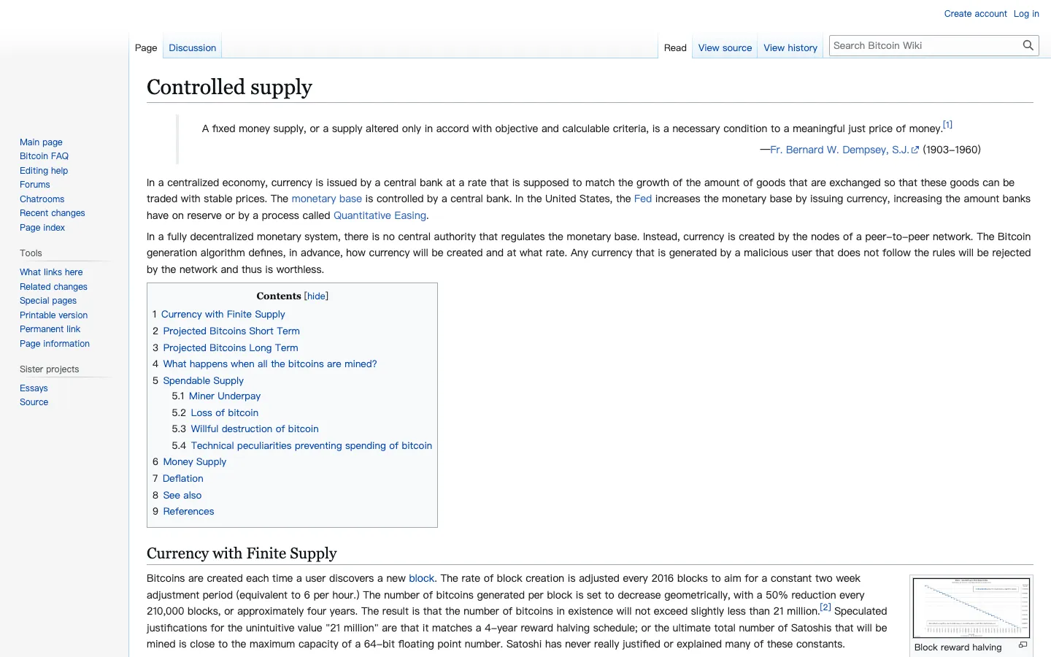The width and height of the screenshot is (1051, 657).
Task: Open the View source tab
Action: click(725, 47)
